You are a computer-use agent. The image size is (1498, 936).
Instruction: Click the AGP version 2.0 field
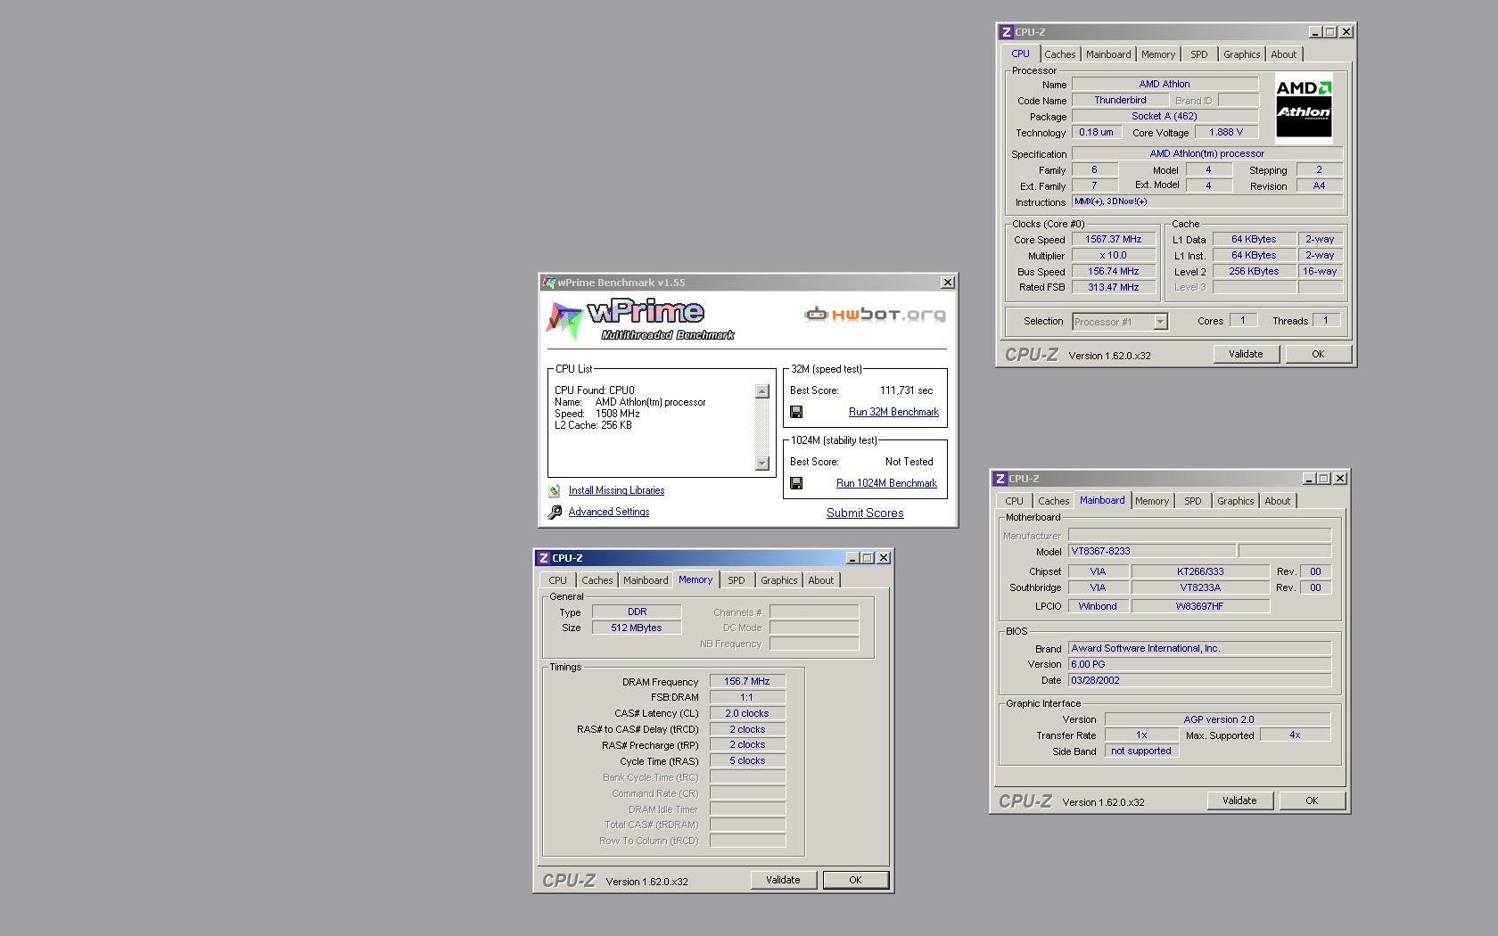(1218, 719)
